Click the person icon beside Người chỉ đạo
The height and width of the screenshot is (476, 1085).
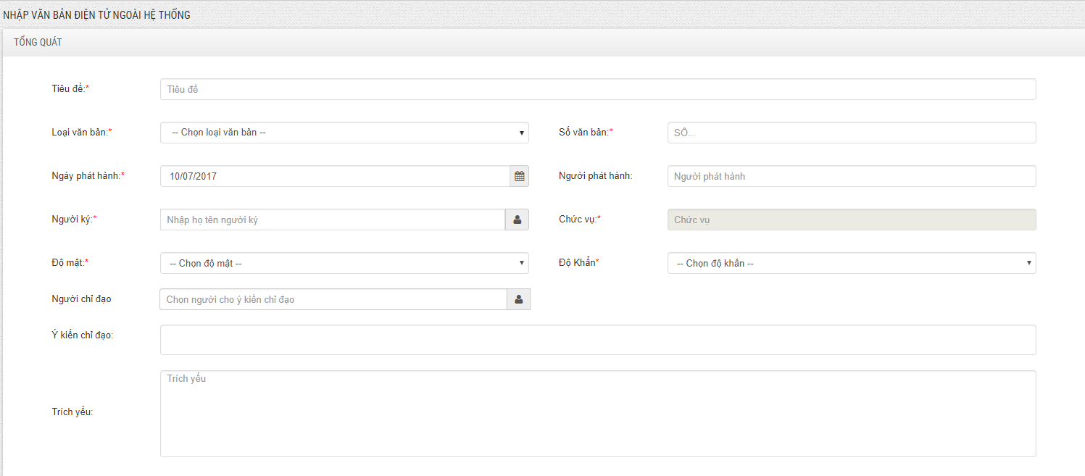(x=518, y=299)
